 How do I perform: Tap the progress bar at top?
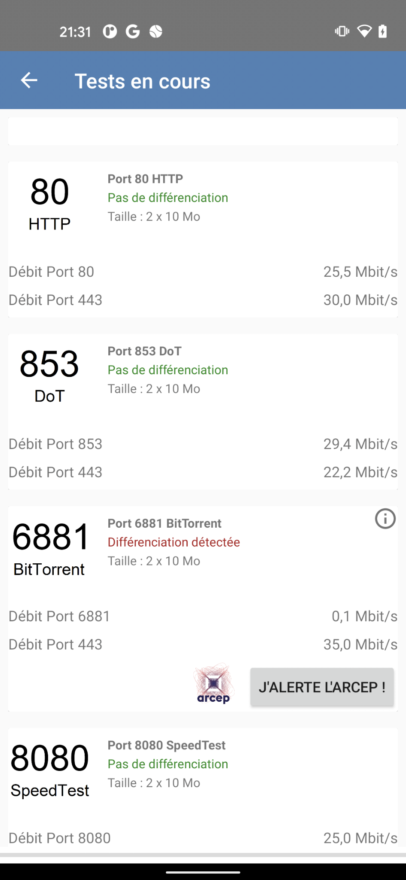[x=203, y=131]
